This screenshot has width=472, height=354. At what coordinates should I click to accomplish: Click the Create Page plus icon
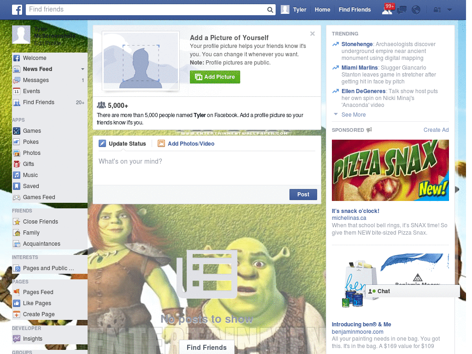17,314
